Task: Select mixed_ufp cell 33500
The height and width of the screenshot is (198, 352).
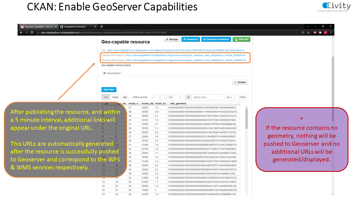Action: click(147, 124)
